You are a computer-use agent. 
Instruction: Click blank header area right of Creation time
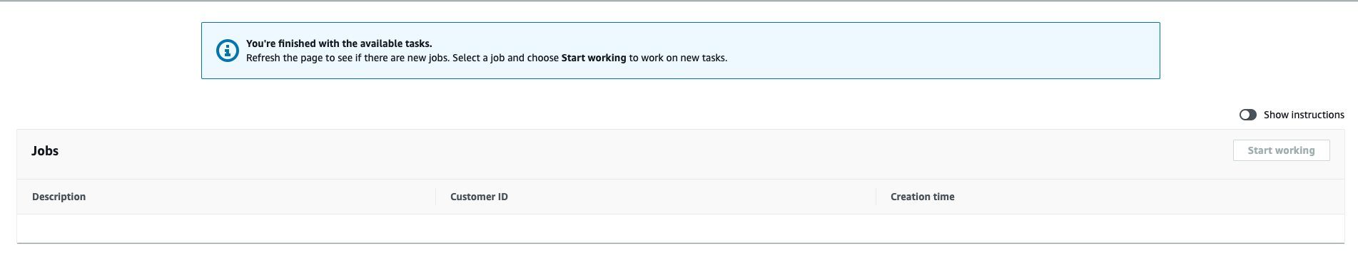(x=1149, y=197)
